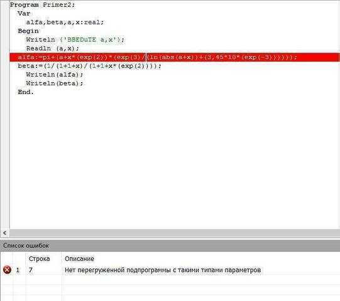Viewport: 340px width, 301px height.
Task: Place cursor on Program Primer2 line
Action: coord(43,4)
